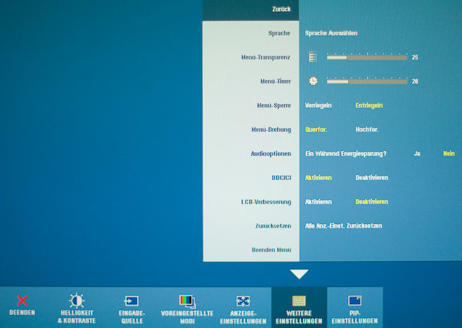
Task: Click Ein Während Energiesparung? text
Action: click(x=346, y=153)
